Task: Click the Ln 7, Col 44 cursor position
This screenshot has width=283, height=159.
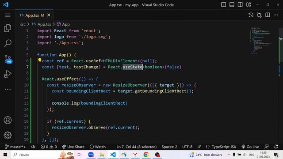Action: pos(137,147)
